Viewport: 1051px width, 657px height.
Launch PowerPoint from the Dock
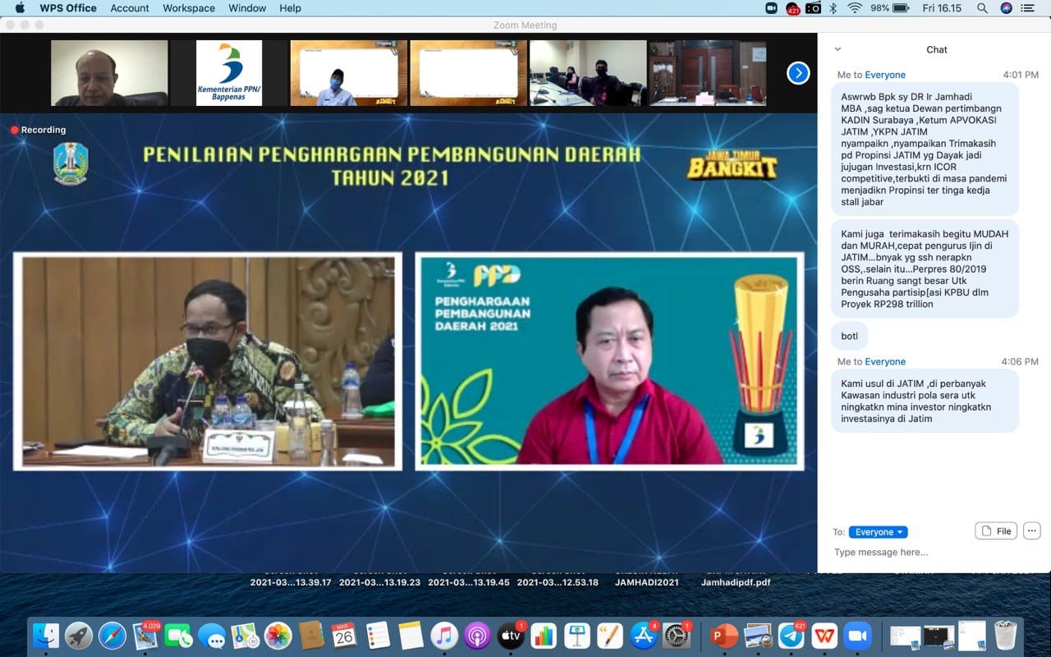tap(723, 636)
